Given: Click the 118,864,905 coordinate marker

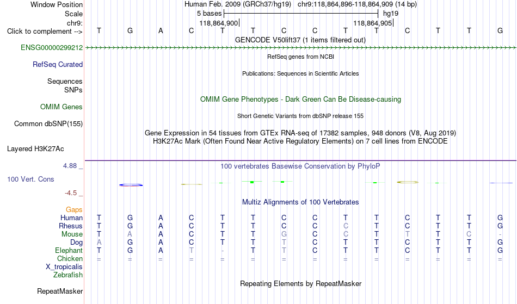Looking at the screenshot, I should coord(373,23).
